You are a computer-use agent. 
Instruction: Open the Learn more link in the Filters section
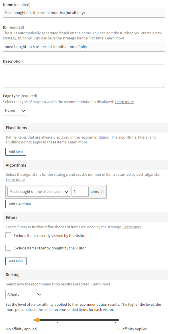pyautogui.click(x=132, y=227)
